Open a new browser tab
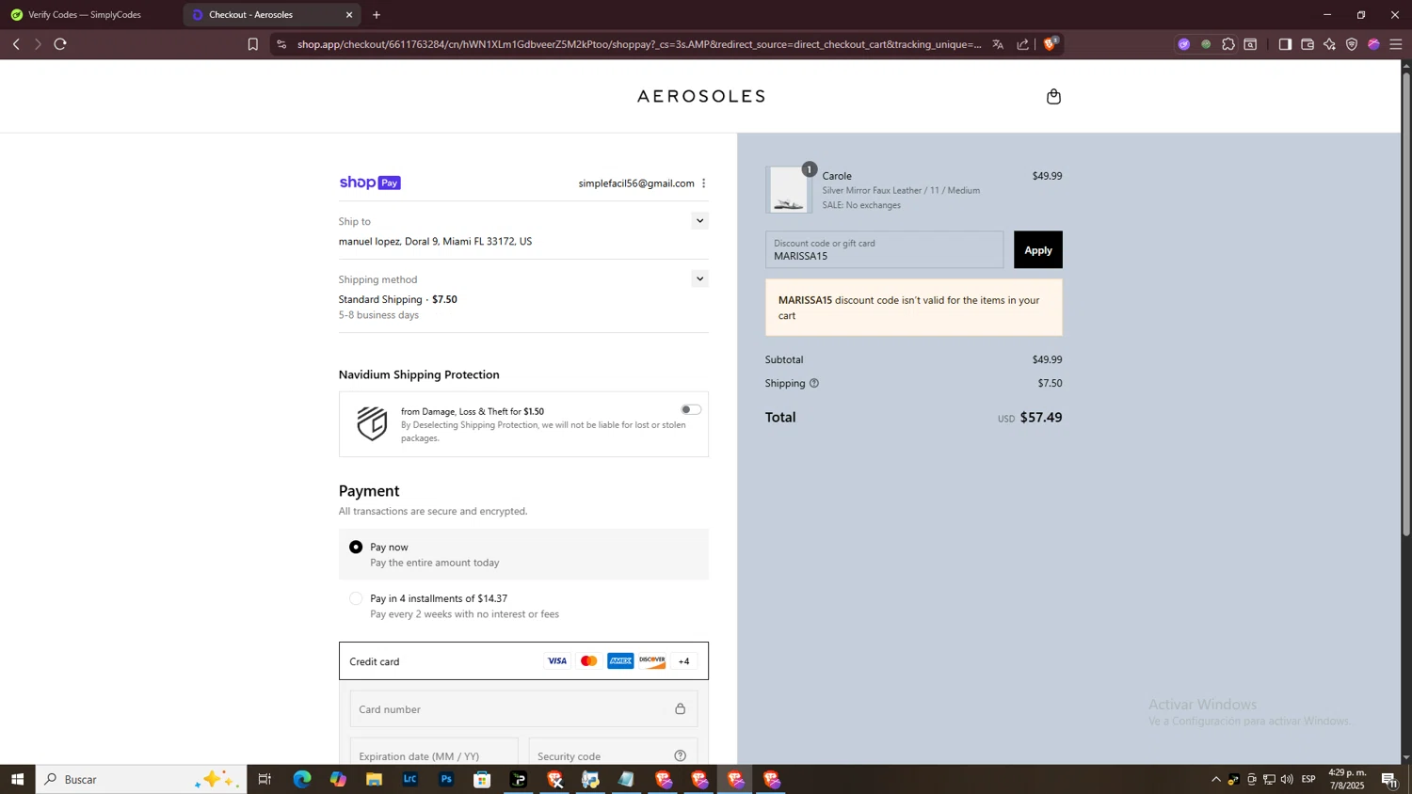The height and width of the screenshot is (794, 1412). 377,15
